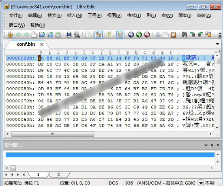Click the Find binoculars icon

pyautogui.click(x=184, y=34)
